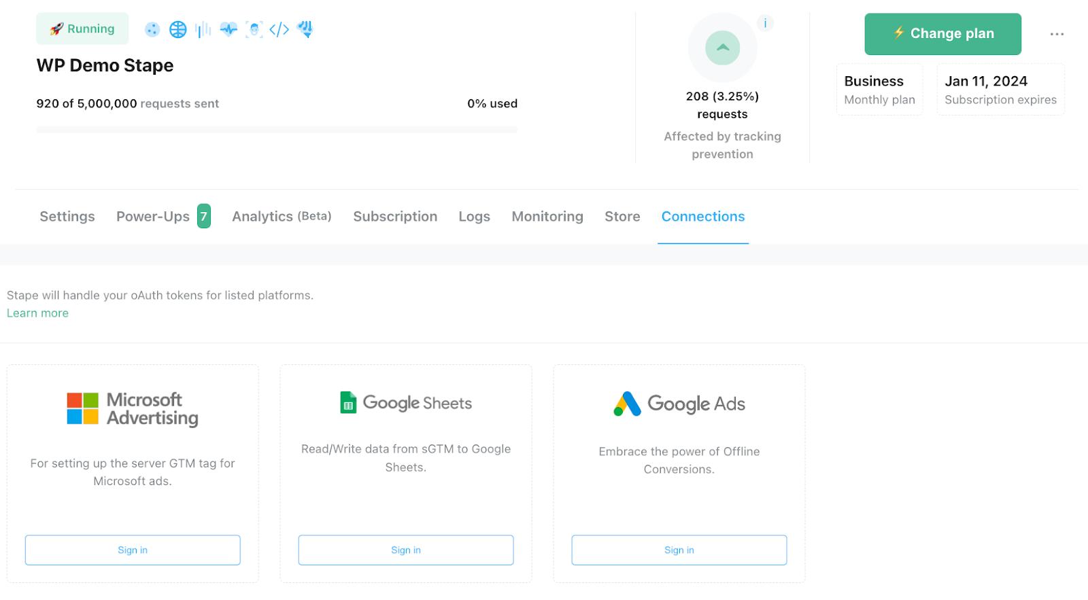The height and width of the screenshot is (600, 1088).
Task: Click the funnel filter power-up icon
Action: 305,29
